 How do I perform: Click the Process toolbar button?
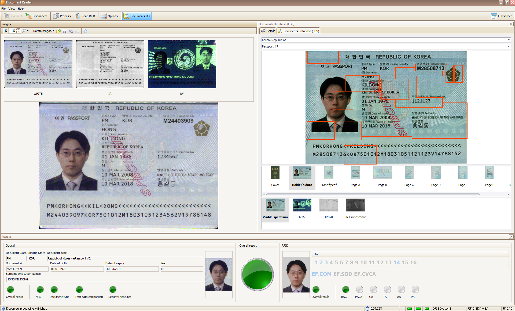click(x=62, y=16)
